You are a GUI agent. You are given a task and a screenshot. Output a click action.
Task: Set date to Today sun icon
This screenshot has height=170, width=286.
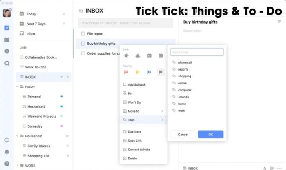point(126,56)
